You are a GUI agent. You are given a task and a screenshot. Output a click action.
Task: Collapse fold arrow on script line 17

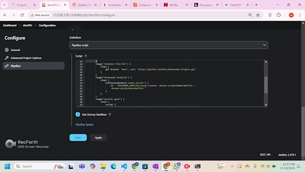point(83,67)
